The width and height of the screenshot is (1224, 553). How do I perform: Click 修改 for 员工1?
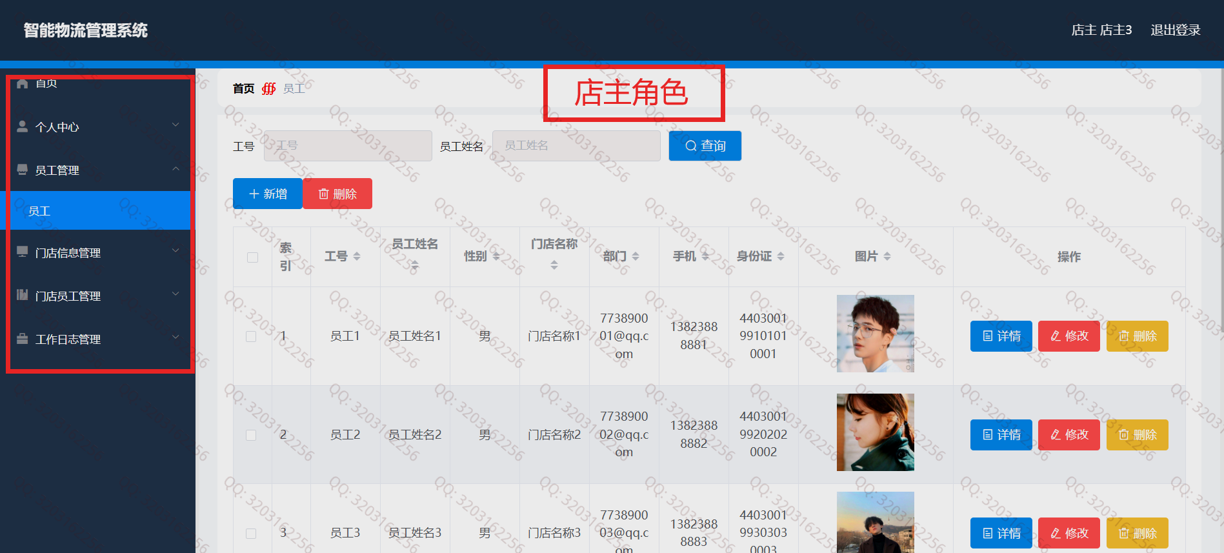click(x=1068, y=336)
